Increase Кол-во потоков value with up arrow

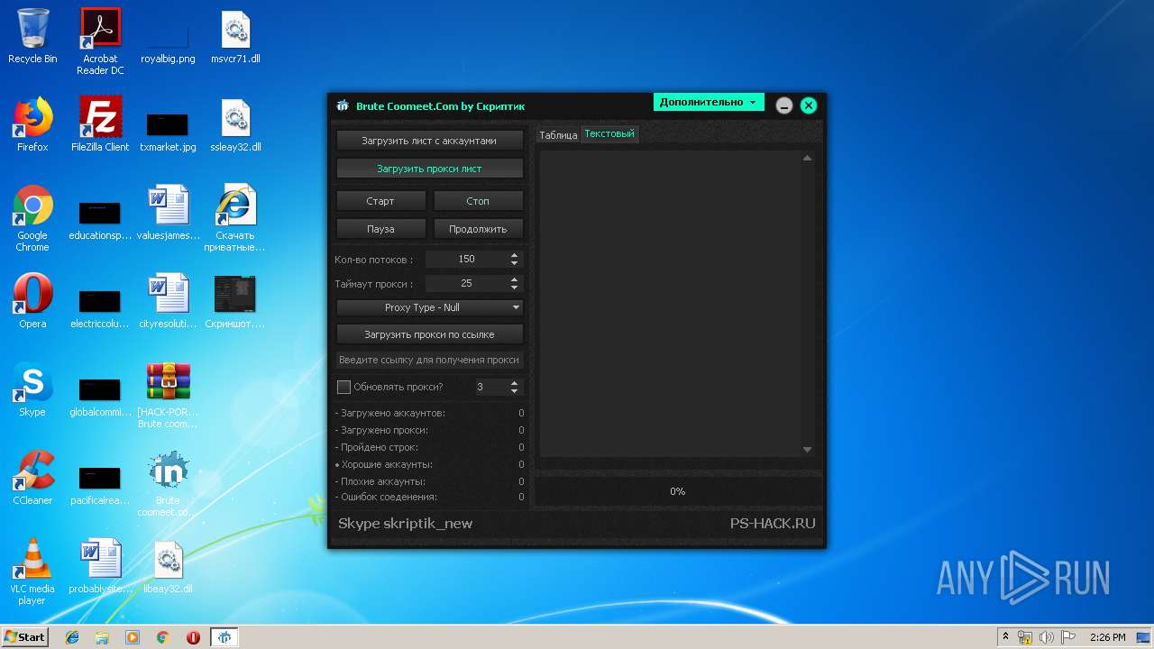coord(514,255)
